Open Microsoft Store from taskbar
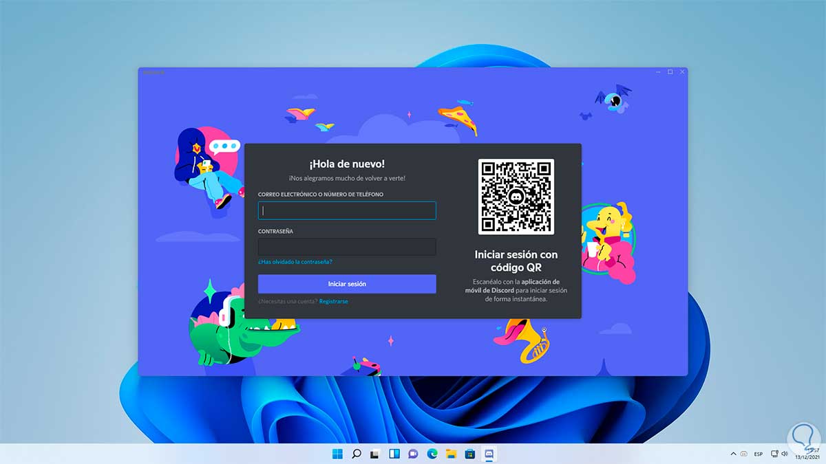The height and width of the screenshot is (464, 826). [x=470, y=454]
